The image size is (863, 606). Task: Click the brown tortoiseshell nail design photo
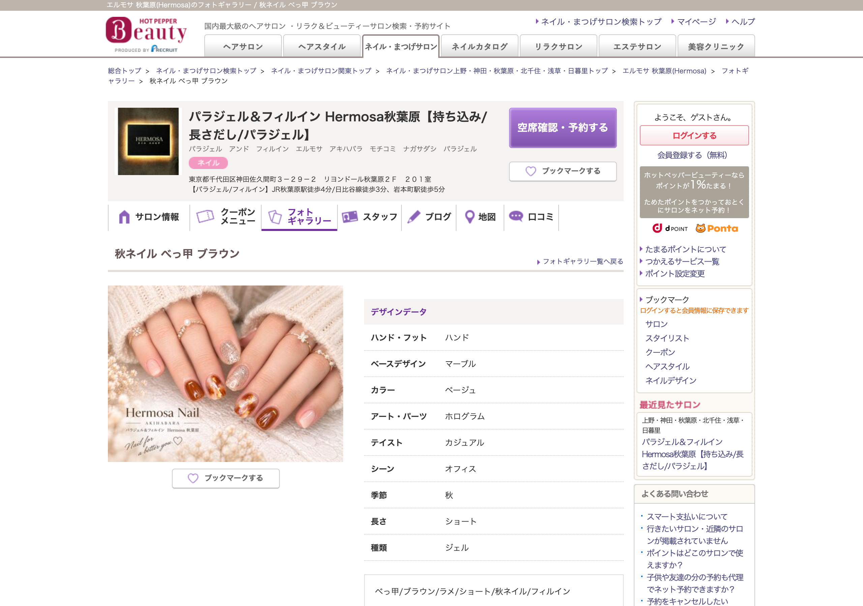pyautogui.click(x=226, y=374)
